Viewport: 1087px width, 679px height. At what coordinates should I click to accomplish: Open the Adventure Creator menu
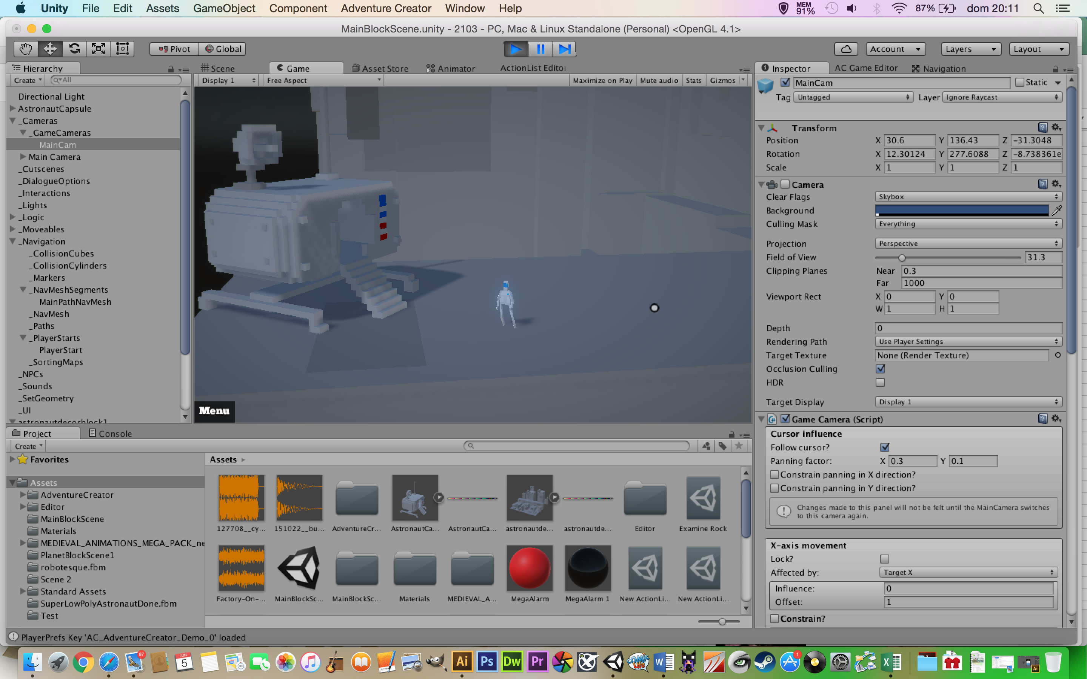click(386, 8)
